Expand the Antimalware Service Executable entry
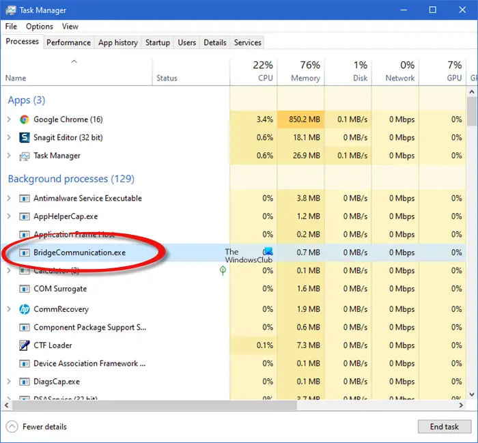This screenshot has width=478, height=443. pyautogui.click(x=9, y=199)
